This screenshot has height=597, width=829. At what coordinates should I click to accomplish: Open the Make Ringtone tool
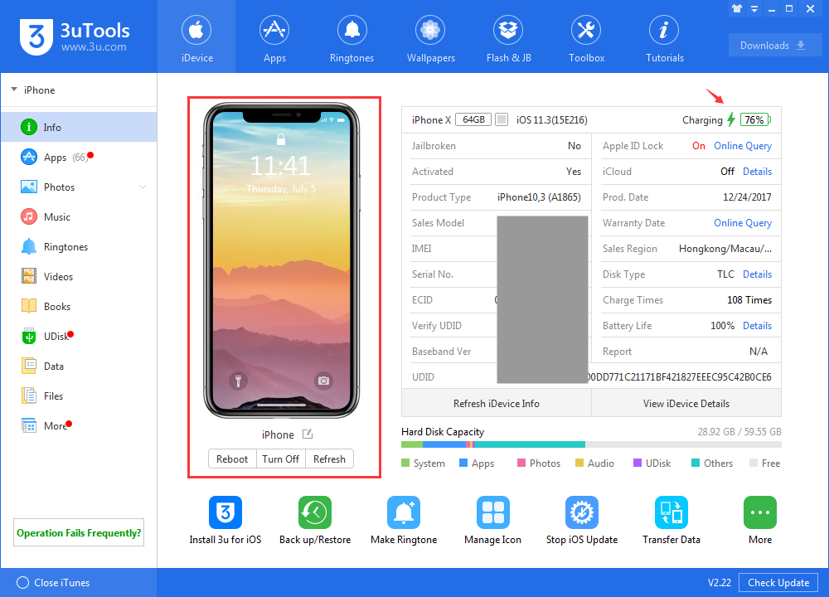coord(404,512)
